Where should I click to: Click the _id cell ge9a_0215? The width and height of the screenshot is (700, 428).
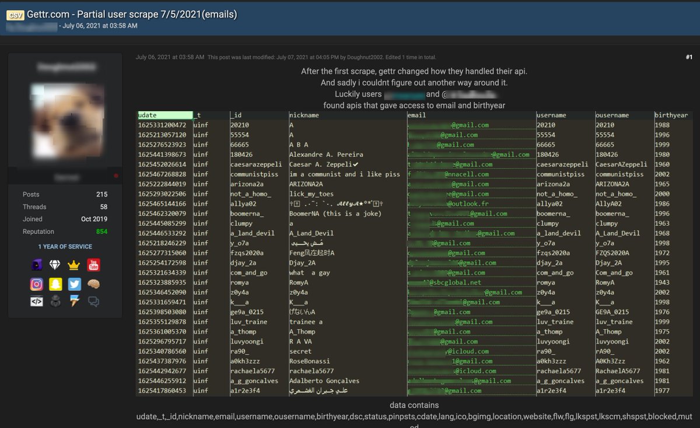(x=247, y=312)
